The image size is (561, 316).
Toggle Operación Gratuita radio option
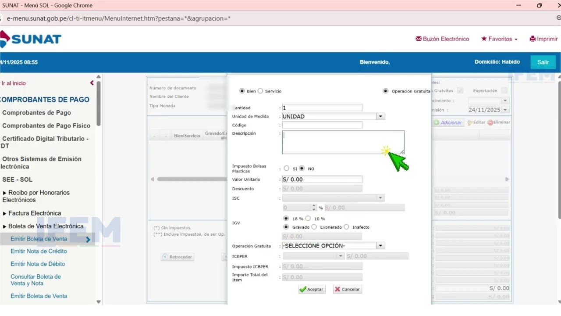tap(385, 91)
